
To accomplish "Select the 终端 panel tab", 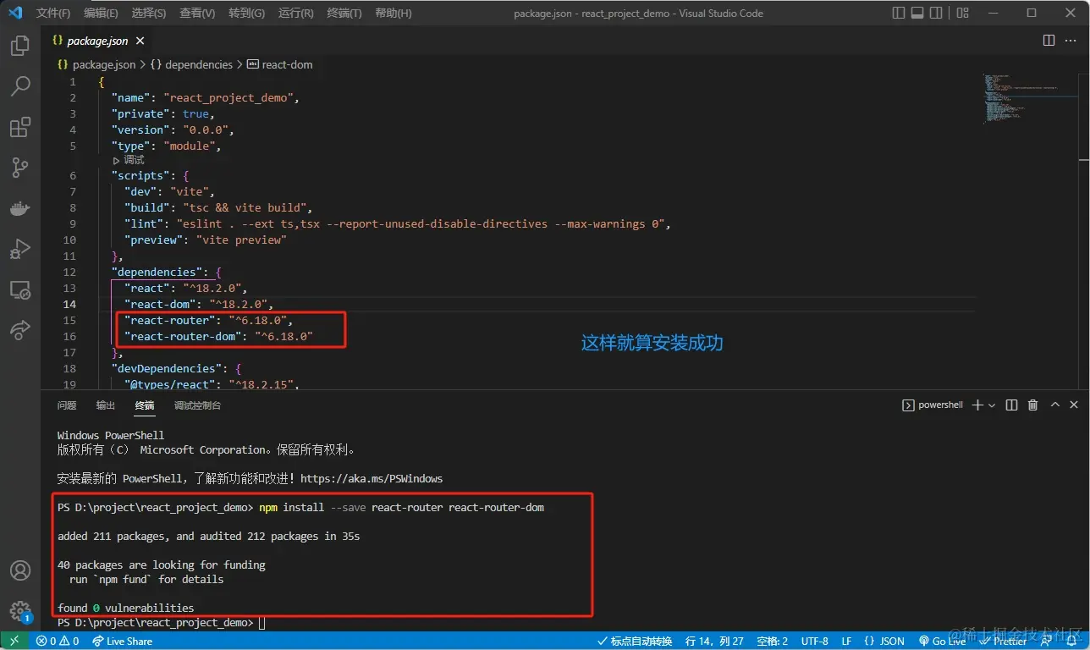I will pyautogui.click(x=145, y=405).
